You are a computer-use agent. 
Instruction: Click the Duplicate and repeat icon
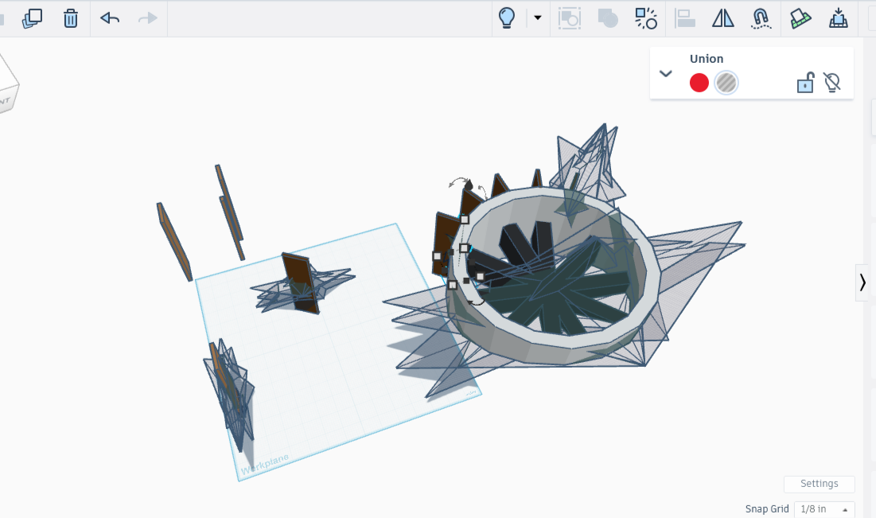[32, 18]
